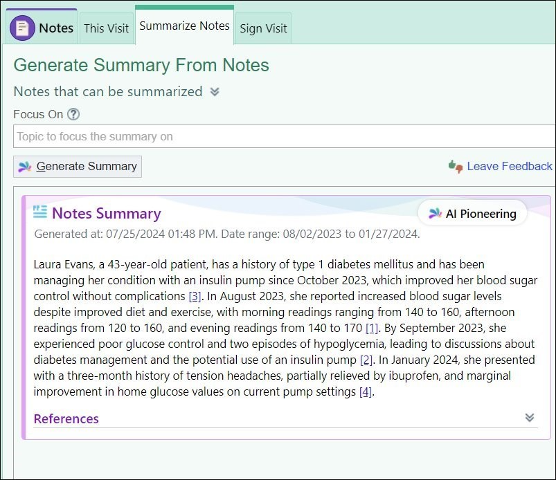This screenshot has height=480, width=556.
Task: Select the Summarize Notes tab
Action: pyautogui.click(x=184, y=26)
